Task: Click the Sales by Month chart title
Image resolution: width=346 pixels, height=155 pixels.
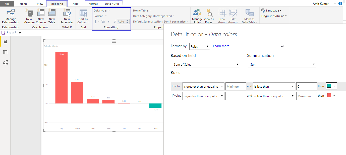Action: pos(51,46)
